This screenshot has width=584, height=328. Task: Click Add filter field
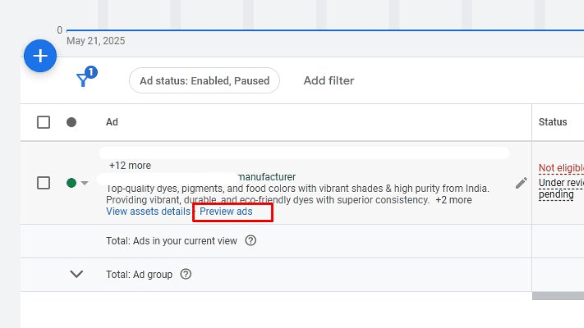[328, 81]
